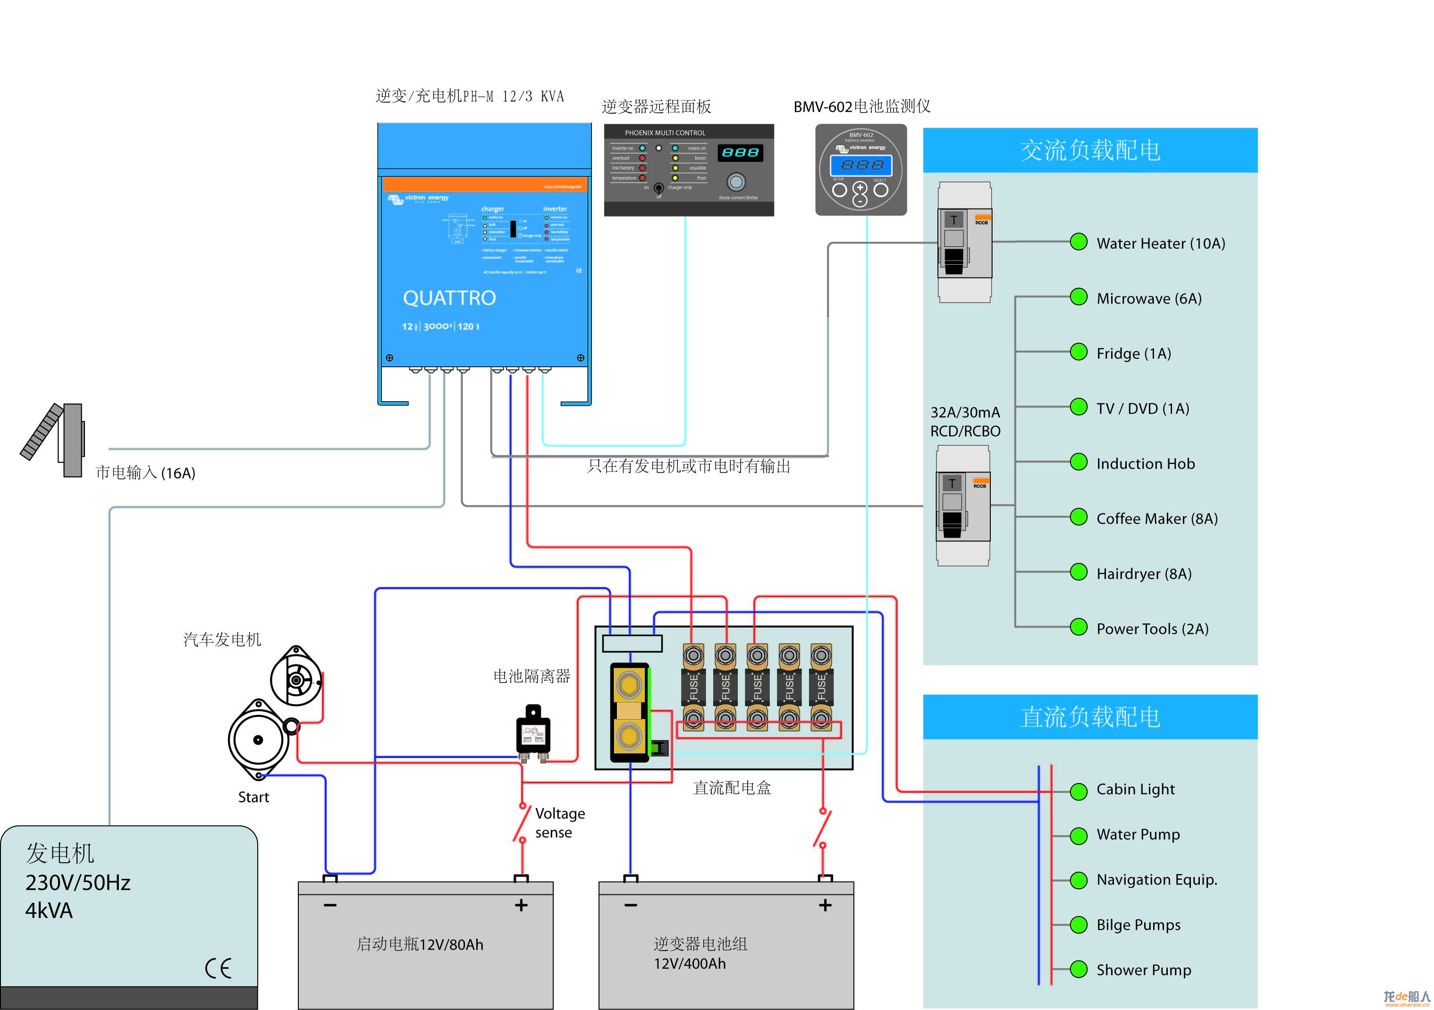The height and width of the screenshot is (1010, 1434).
Task: Click the blue Quattro inverter/charger unit
Action: (484, 263)
